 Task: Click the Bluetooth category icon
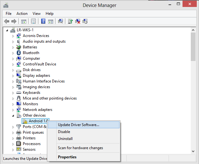click(19, 53)
